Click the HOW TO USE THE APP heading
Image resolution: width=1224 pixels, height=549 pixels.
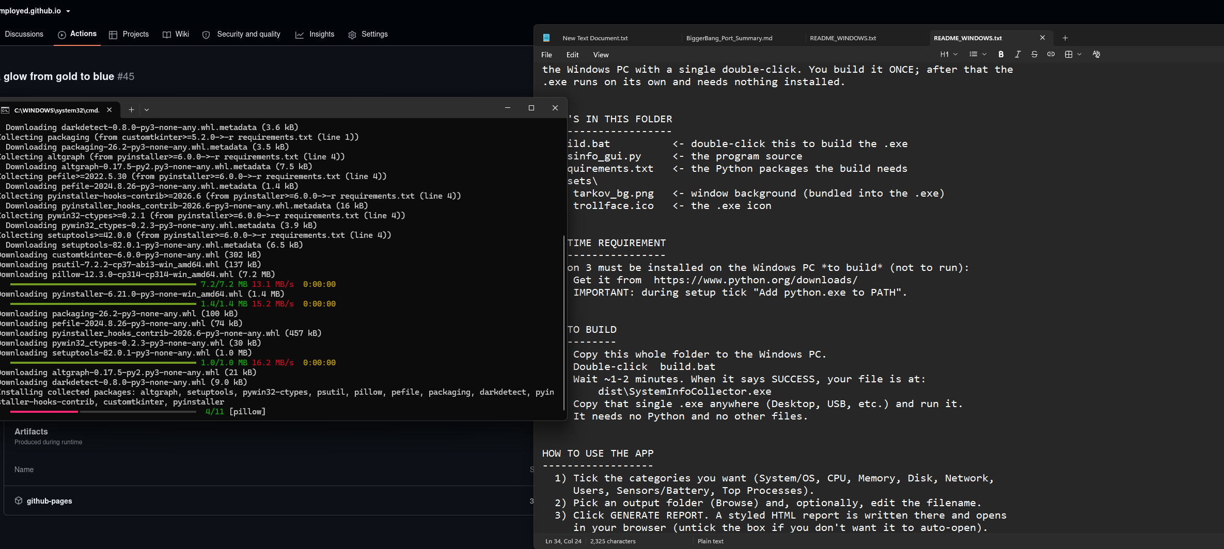pos(598,454)
